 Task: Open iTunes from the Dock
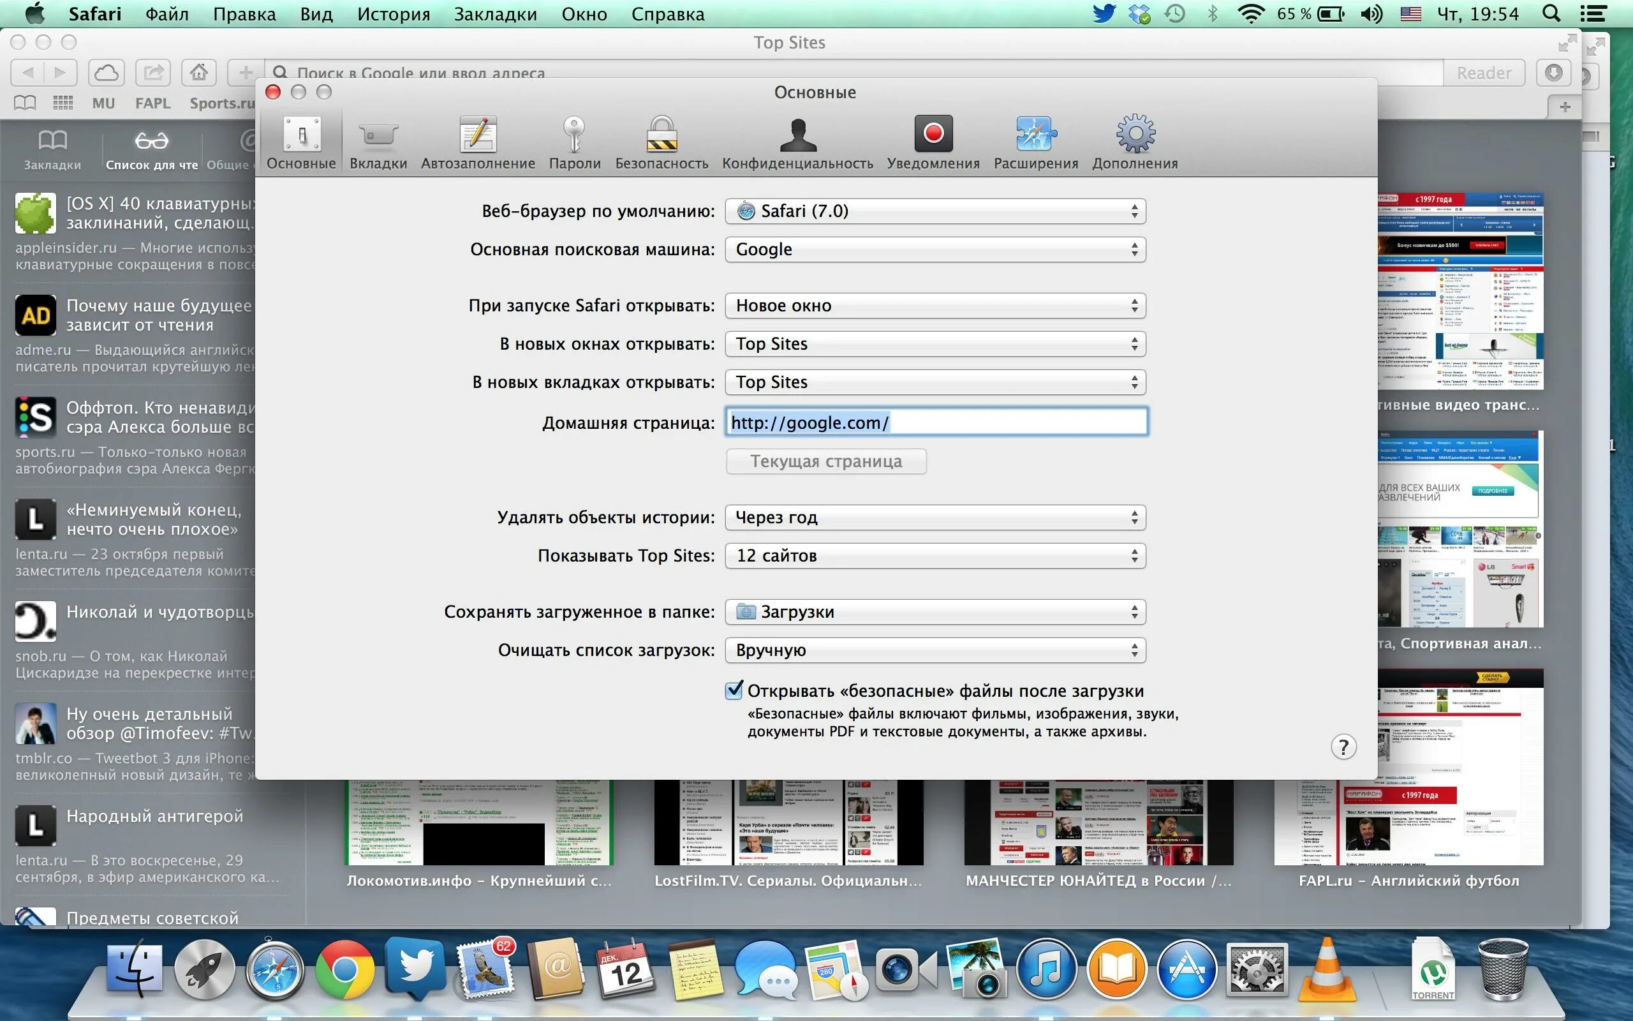click(x=1046, y=971)
